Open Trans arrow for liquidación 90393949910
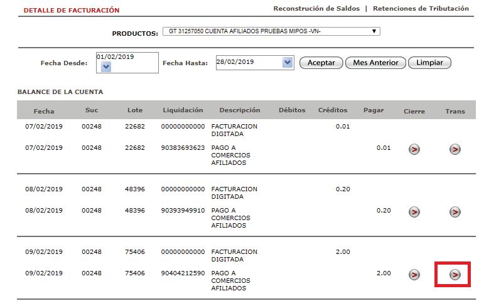This screenshot has width=479, height=301. tap(455, 212)
